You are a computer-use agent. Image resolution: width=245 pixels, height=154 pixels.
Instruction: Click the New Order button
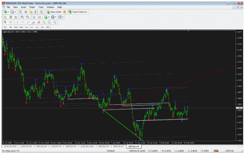coord(54,12)
